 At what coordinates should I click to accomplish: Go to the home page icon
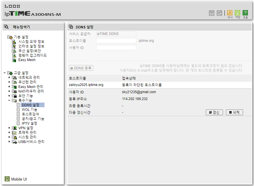212,13
